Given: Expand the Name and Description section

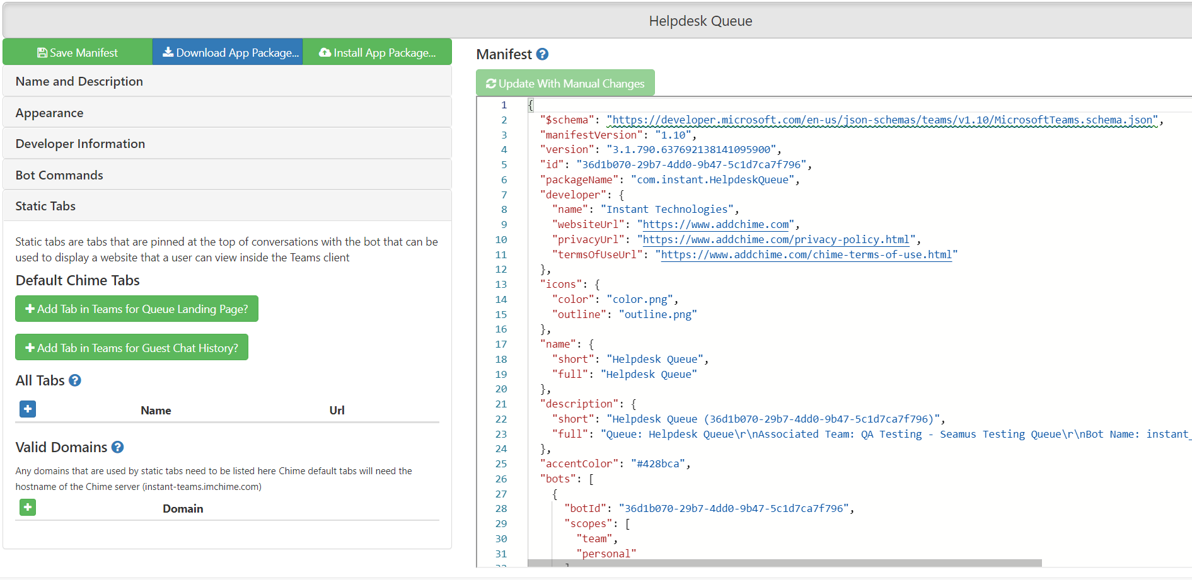Looking at the screenshot, I should 227,81.
